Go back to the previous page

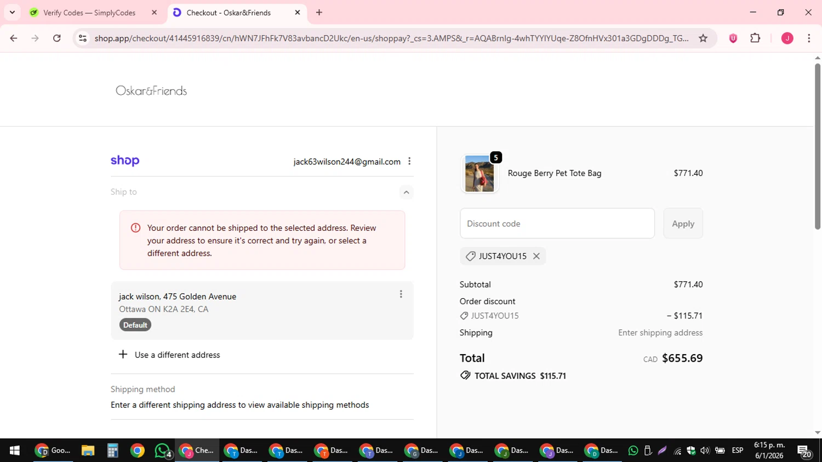coord(14,38)
